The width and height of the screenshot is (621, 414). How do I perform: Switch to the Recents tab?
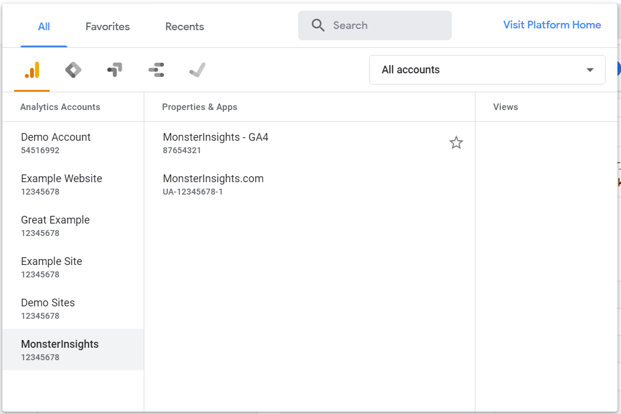tap(184, 27)
